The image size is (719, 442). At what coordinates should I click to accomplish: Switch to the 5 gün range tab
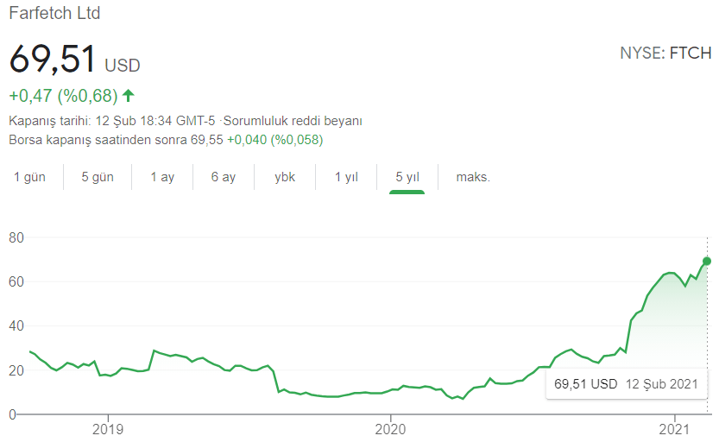point(98,177)
